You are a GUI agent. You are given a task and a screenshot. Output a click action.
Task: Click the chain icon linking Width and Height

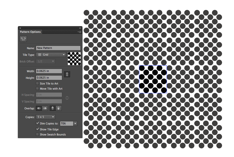pos(67,74)
